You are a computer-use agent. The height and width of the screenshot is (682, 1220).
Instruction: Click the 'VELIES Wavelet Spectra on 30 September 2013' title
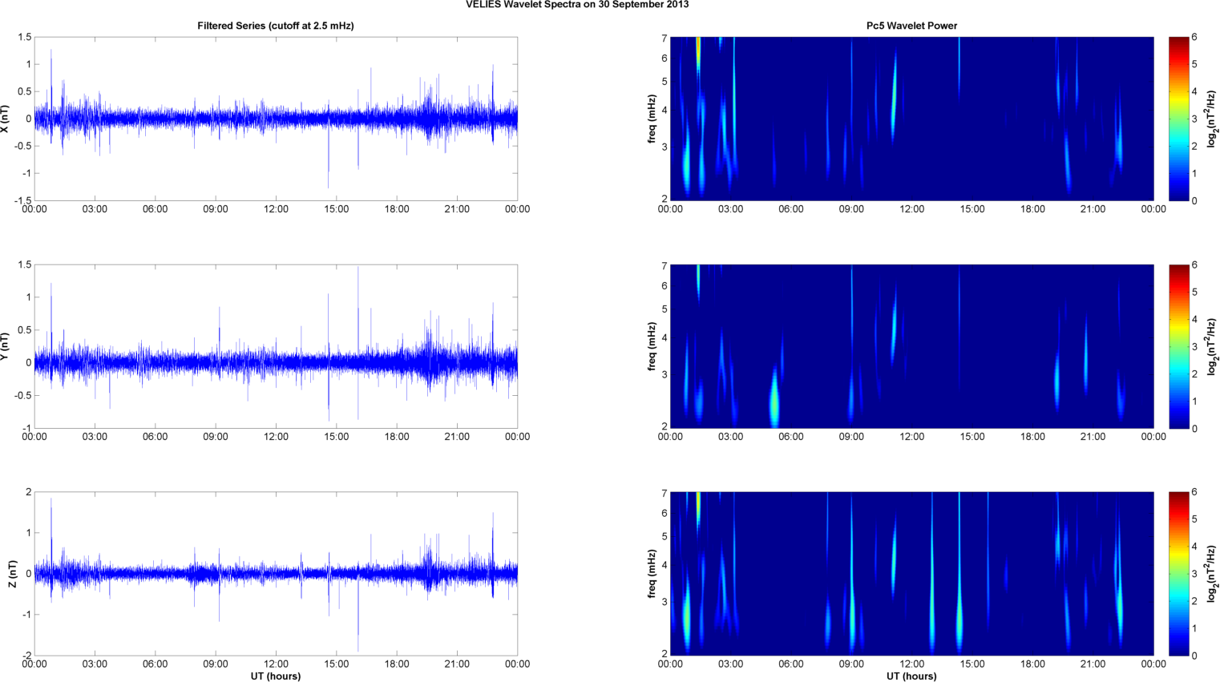click(577, 5)
